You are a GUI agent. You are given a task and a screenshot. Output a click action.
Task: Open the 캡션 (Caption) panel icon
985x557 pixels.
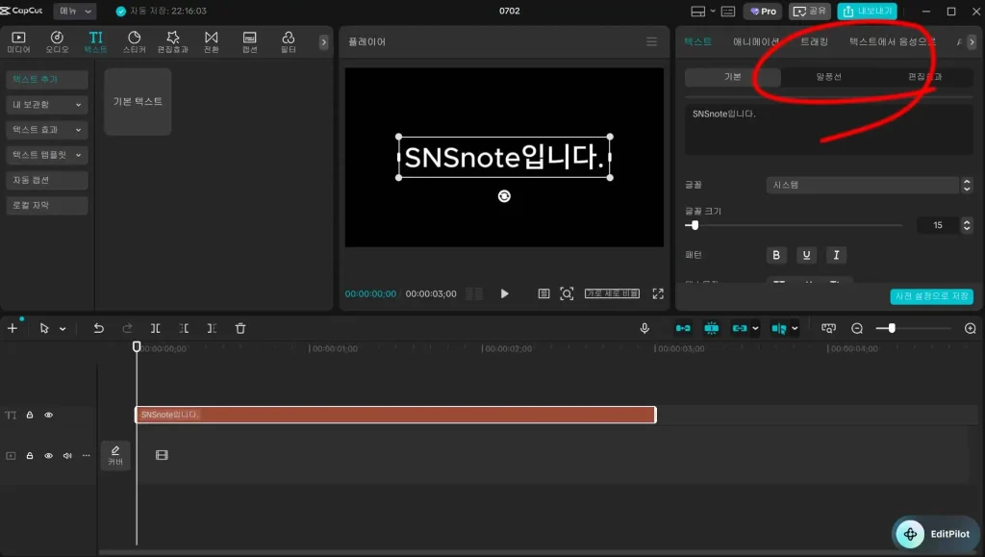[x=249, y=41]
